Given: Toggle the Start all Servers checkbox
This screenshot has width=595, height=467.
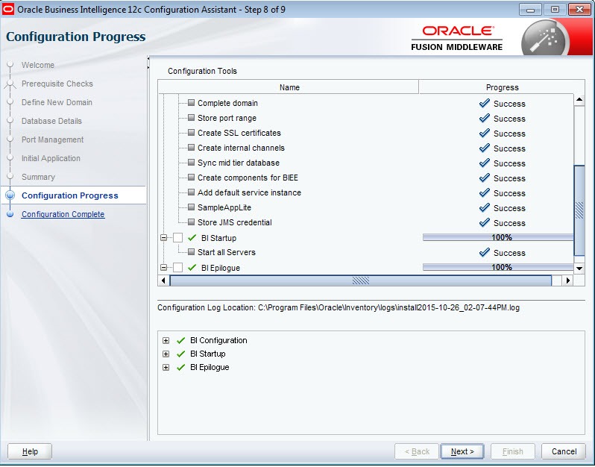Looking at the screenshot, I should click(191, 251).
